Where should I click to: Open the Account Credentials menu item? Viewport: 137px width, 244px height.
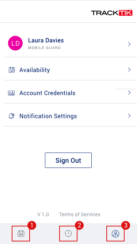coord(68,93)
